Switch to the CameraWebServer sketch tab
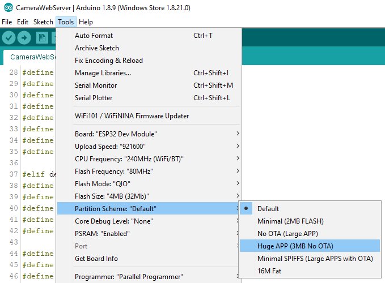This screenshot has height=283, width=385. tap(32, 57)
